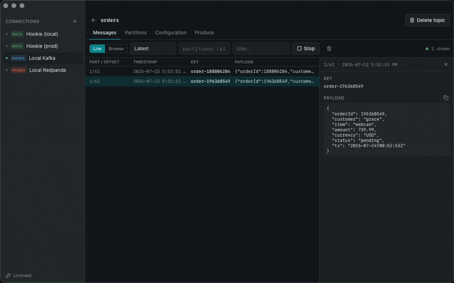Click the PANDA badge of Local Redpanda
This screenshot has height=283, width=454.
click(18, 70)
